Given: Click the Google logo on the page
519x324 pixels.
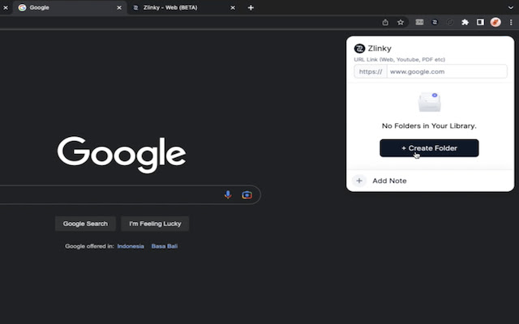Looking at the screenshot, I should point(122,155).
